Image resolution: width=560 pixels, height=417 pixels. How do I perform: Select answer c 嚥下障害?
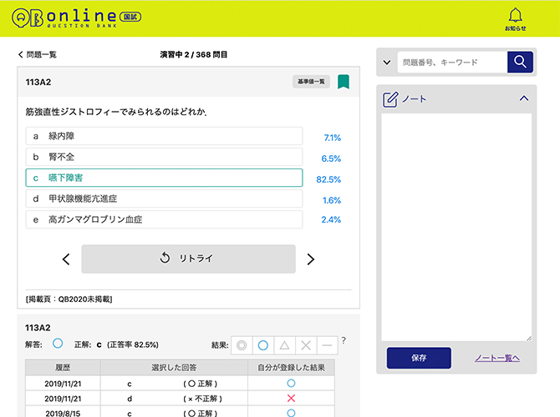click(164, 178)
